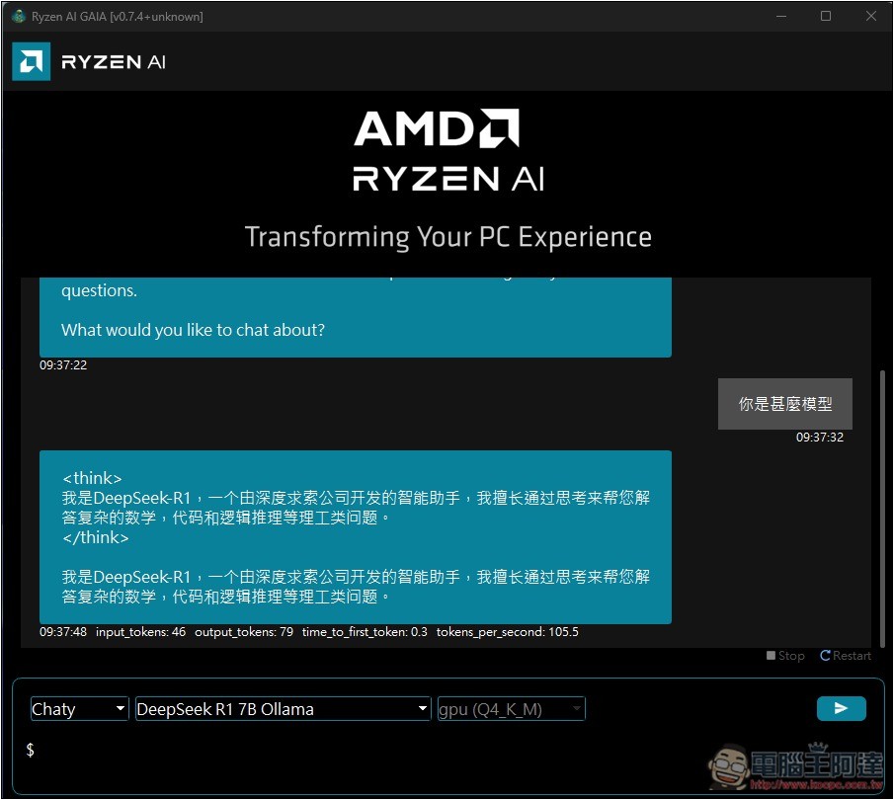The height and width of the screenshot is (800, 894).
Task: Click the 'Transforming Your PC Experience' tagline
Action: coord(447,237)
